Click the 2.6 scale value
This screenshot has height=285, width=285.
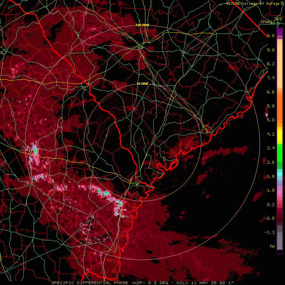pyautogui.click(x=271, y=162)
